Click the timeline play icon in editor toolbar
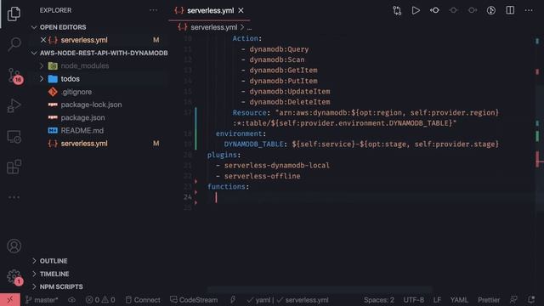Viewport: 544px width, 306px height. pos(491,10)
